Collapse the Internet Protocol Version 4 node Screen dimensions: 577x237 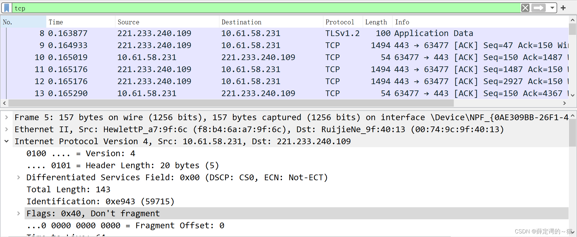tap(7, 141)
